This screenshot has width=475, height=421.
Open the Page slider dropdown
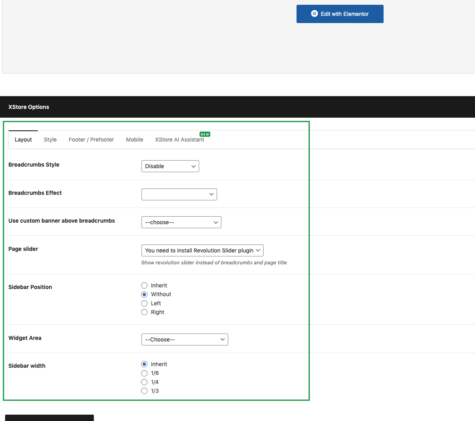[x=202, y=250]
